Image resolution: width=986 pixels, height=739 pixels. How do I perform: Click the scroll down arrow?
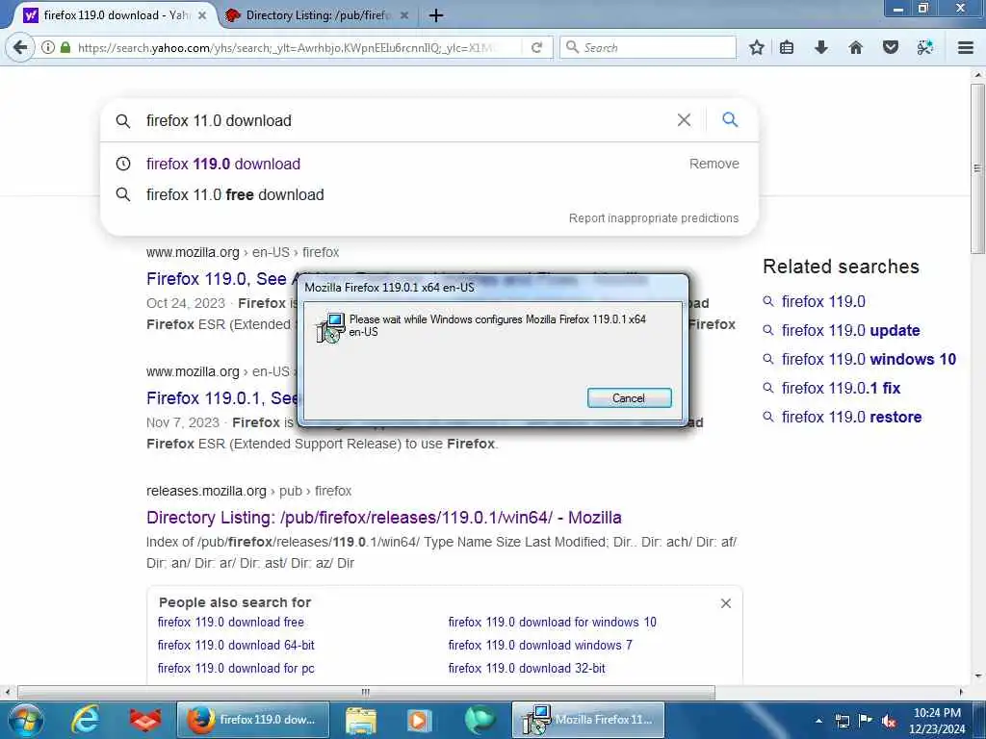click(x=977, y=676)
